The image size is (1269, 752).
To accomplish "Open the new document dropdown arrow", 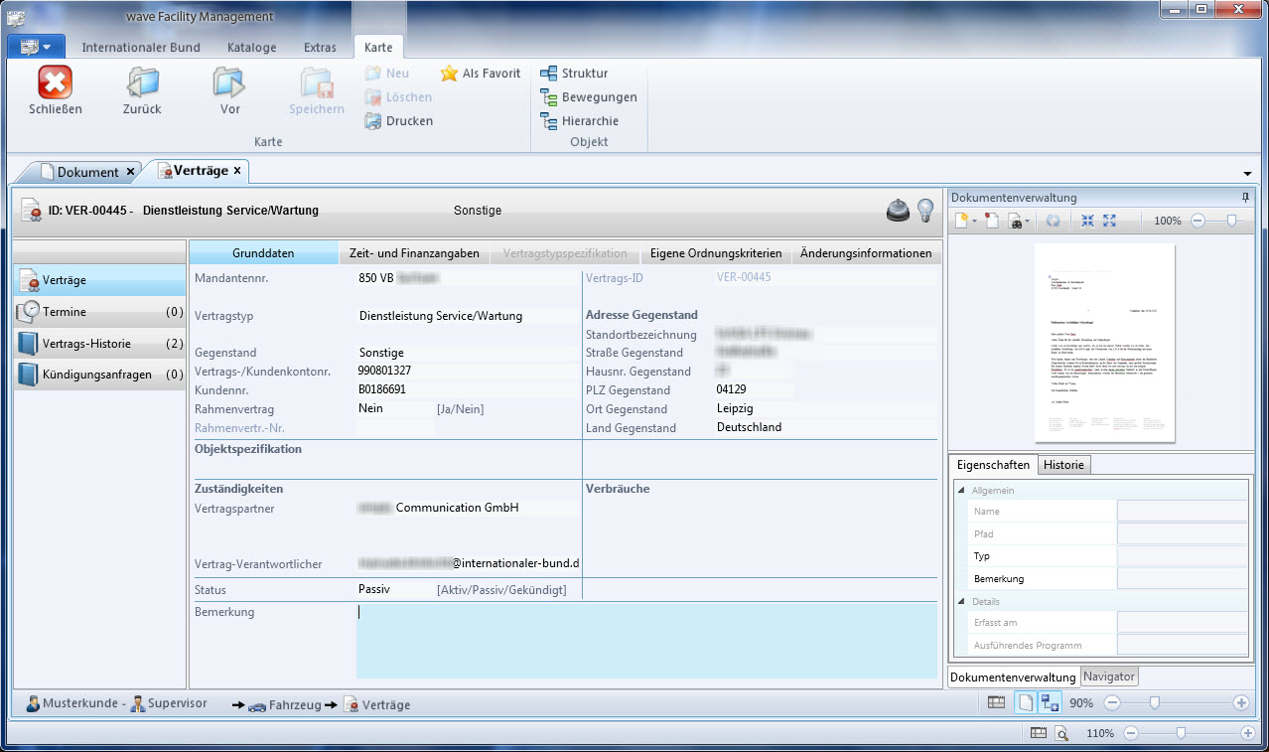I will click(x=976, y=222).
